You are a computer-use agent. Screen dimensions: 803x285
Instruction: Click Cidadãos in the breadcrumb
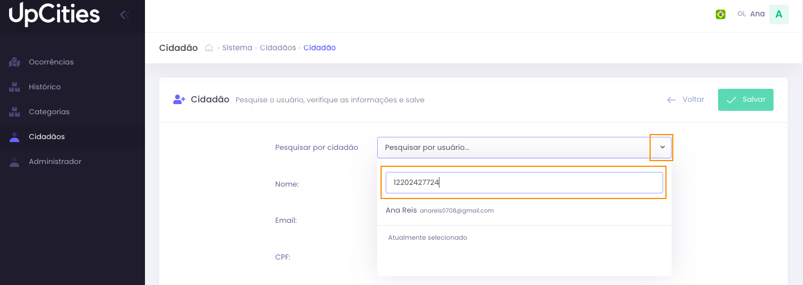(x=278, y=48)
